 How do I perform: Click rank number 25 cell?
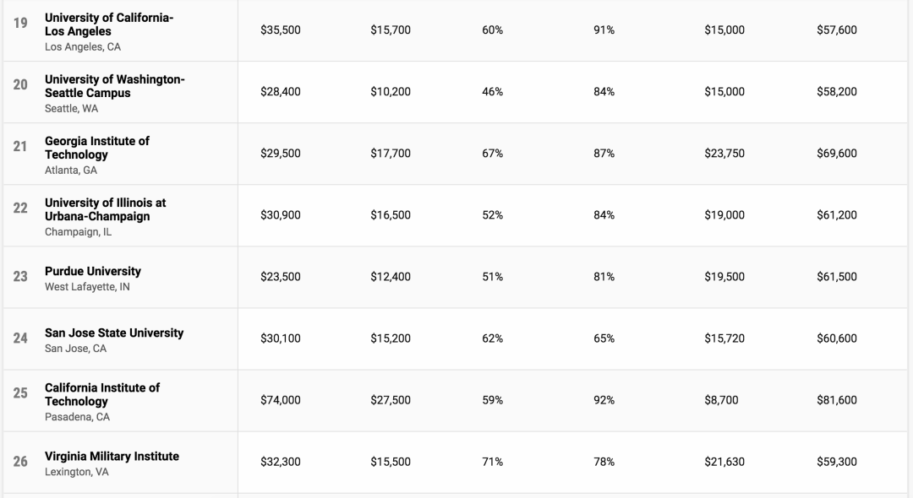[x=20, y=392]
